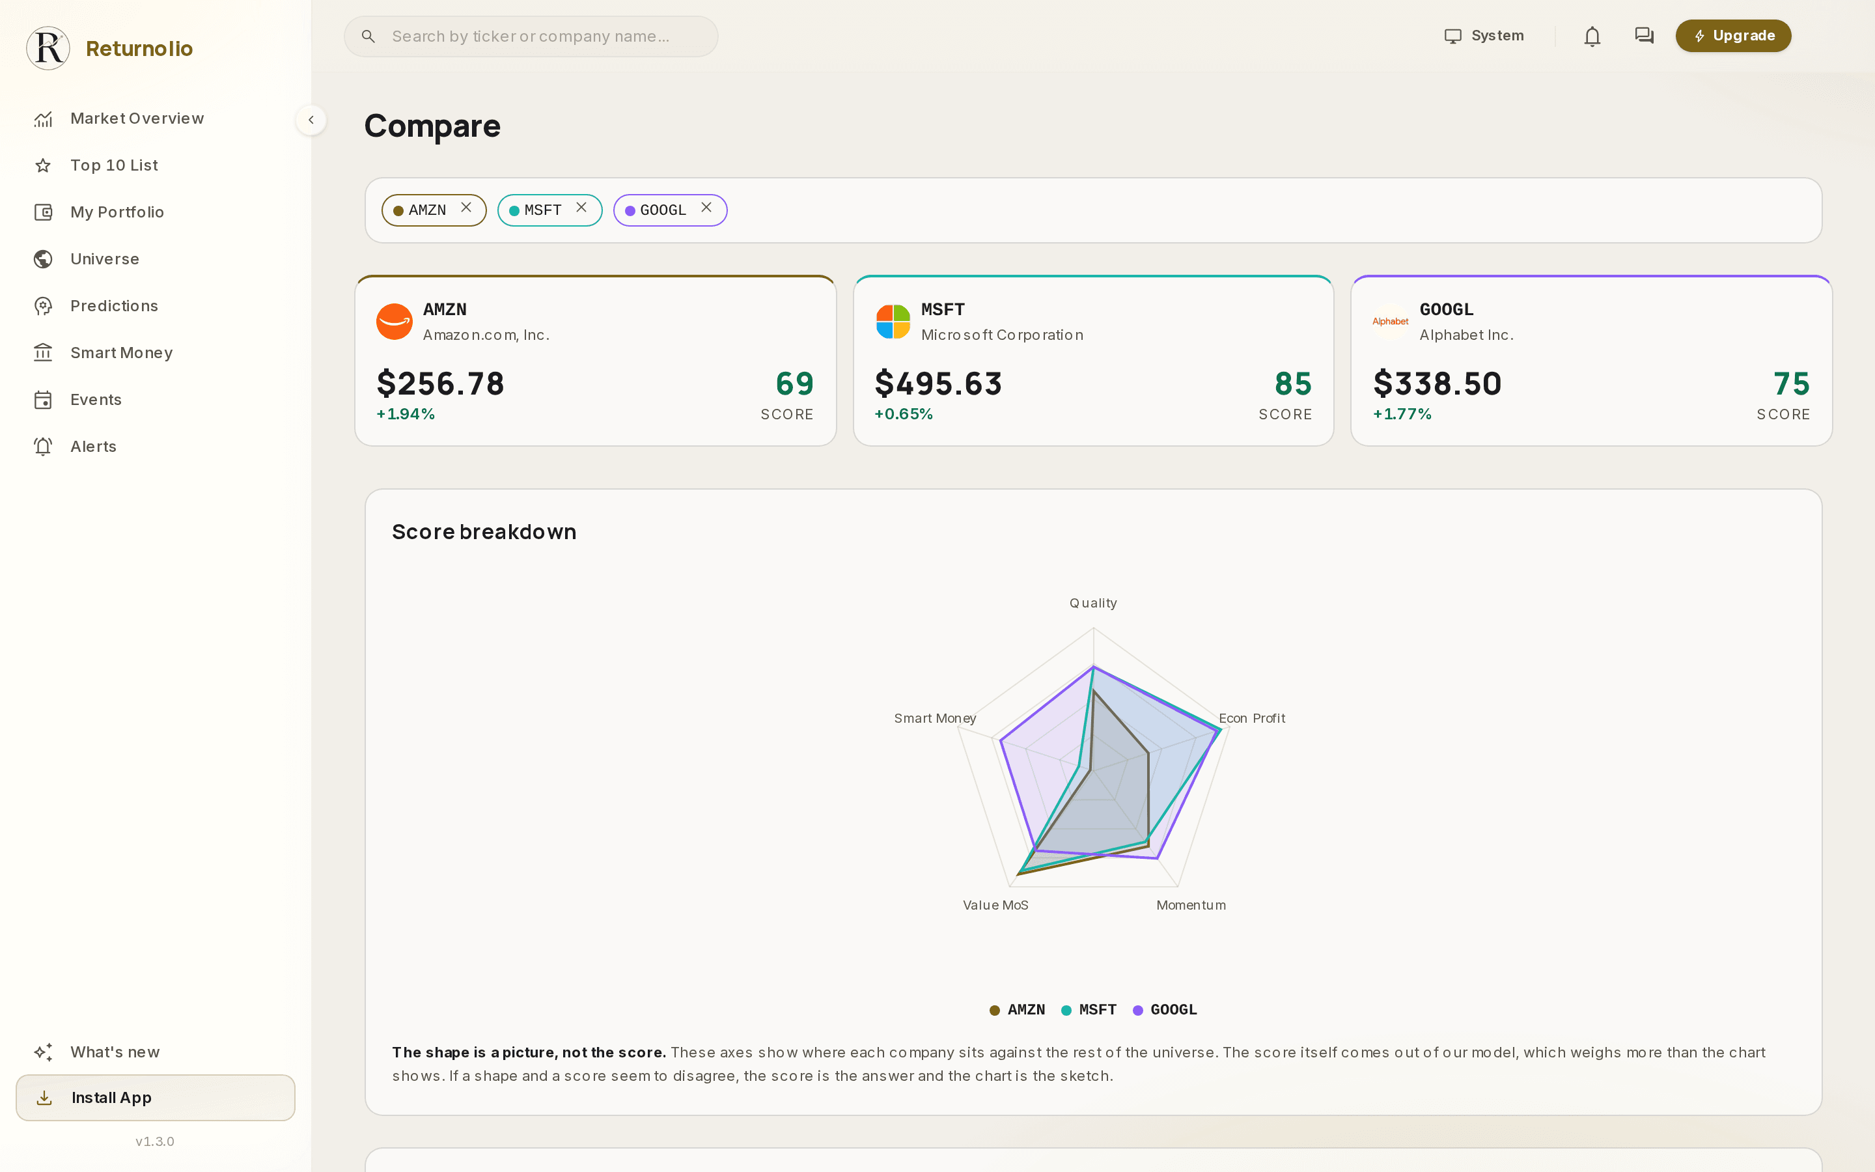Click the AMZN chip brown color dot
The width and height of the screenshot is (1875, 1172).
398,211
